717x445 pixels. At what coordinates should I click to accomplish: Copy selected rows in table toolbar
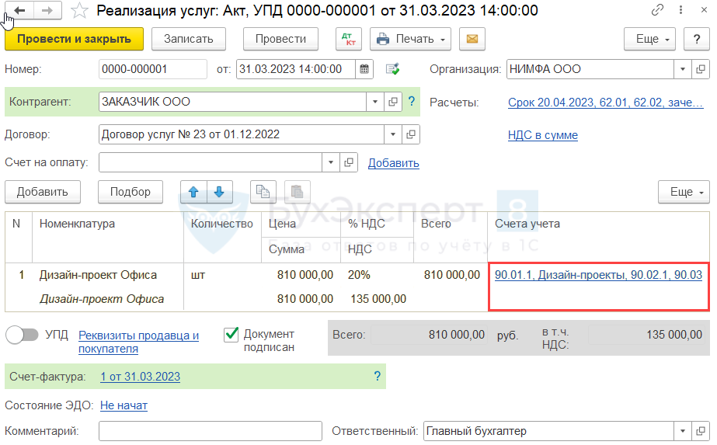(x=263, y=192)
